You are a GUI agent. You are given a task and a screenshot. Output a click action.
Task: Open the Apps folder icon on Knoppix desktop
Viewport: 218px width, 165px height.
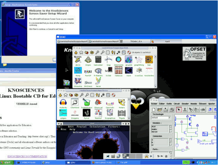pyautogui.click(x=66, y=84)
